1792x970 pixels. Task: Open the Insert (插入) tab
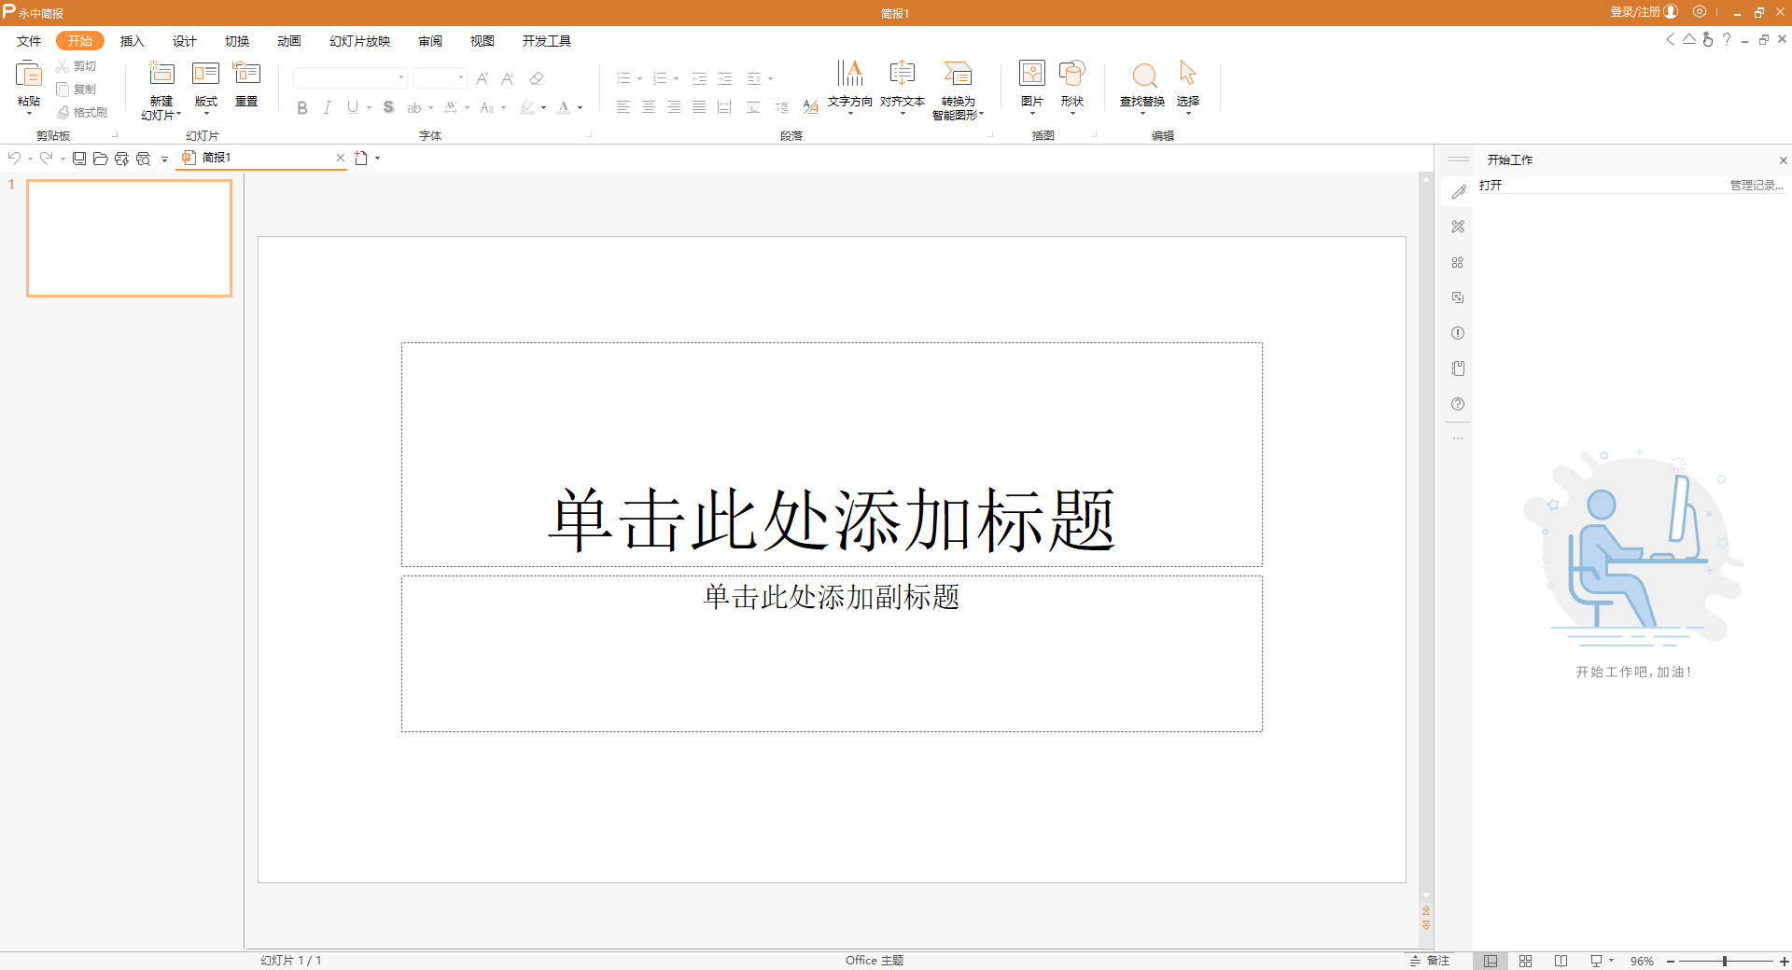(x=132, y=41)
